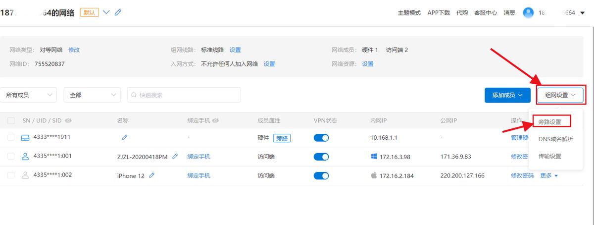This screenshot has width=594, height=225.
Task: Click 绑定手机 link in ZJZL-20200418PM row
Action: [x=199, y=157]
